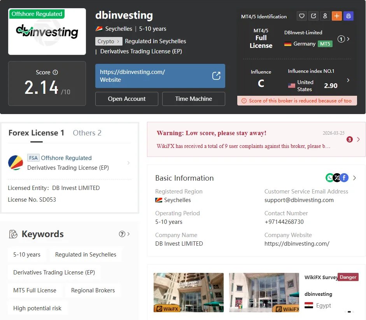Click the purple bug report icon
The height and width of the screenshot is (320, 366).
348,16
